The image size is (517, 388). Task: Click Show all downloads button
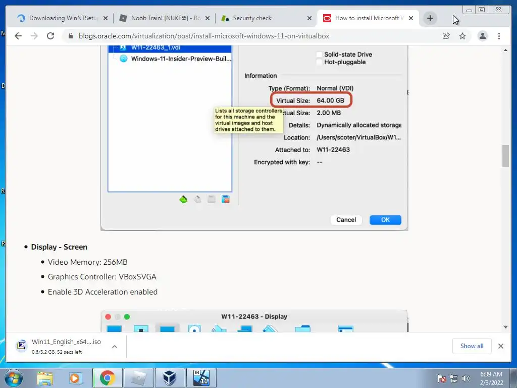pos(472,346)
